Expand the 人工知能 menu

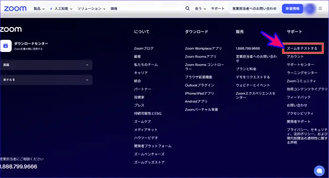[x=61, y=8]
